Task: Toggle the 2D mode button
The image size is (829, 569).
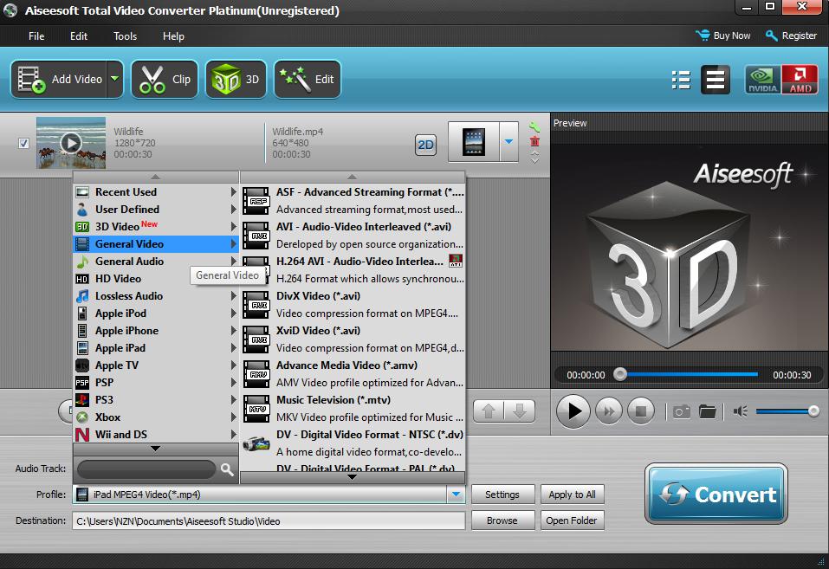Action: (425, 145)
